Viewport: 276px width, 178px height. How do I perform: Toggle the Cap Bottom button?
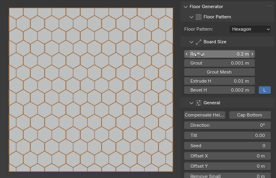[x=250, y=115]
